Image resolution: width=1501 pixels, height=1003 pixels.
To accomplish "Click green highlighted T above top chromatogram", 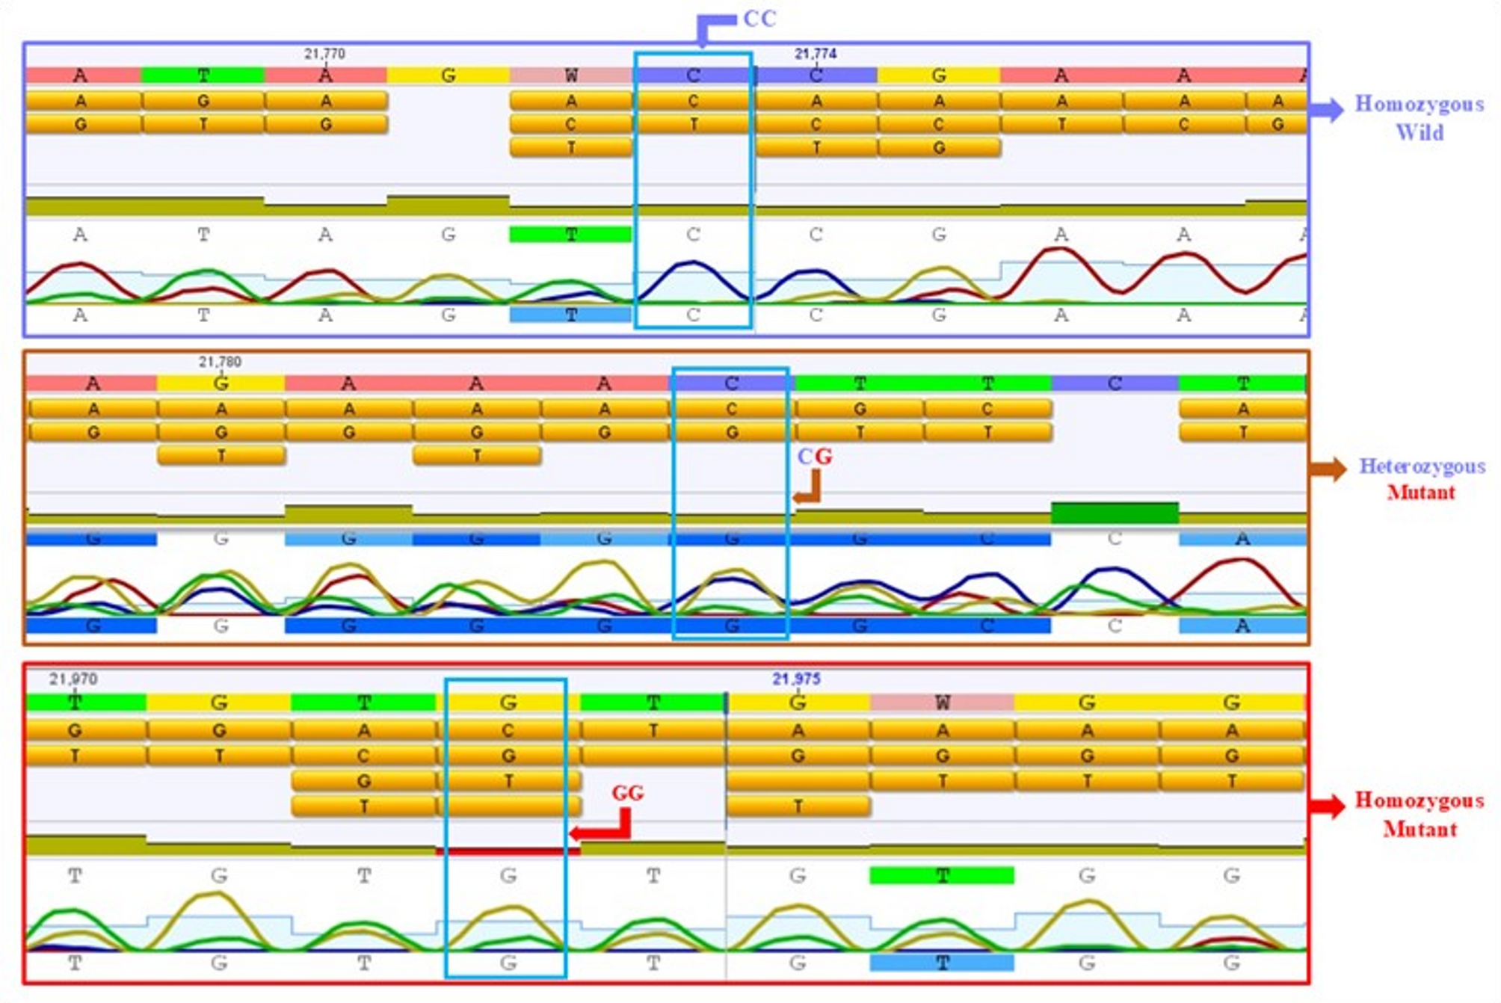I will (x=571, y=235).
